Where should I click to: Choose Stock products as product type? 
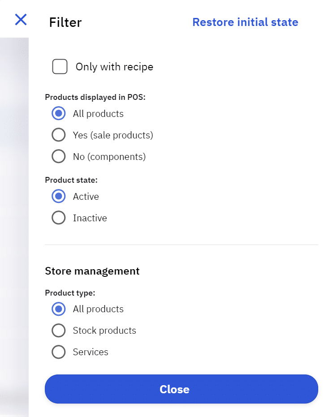tap(59, 331)
